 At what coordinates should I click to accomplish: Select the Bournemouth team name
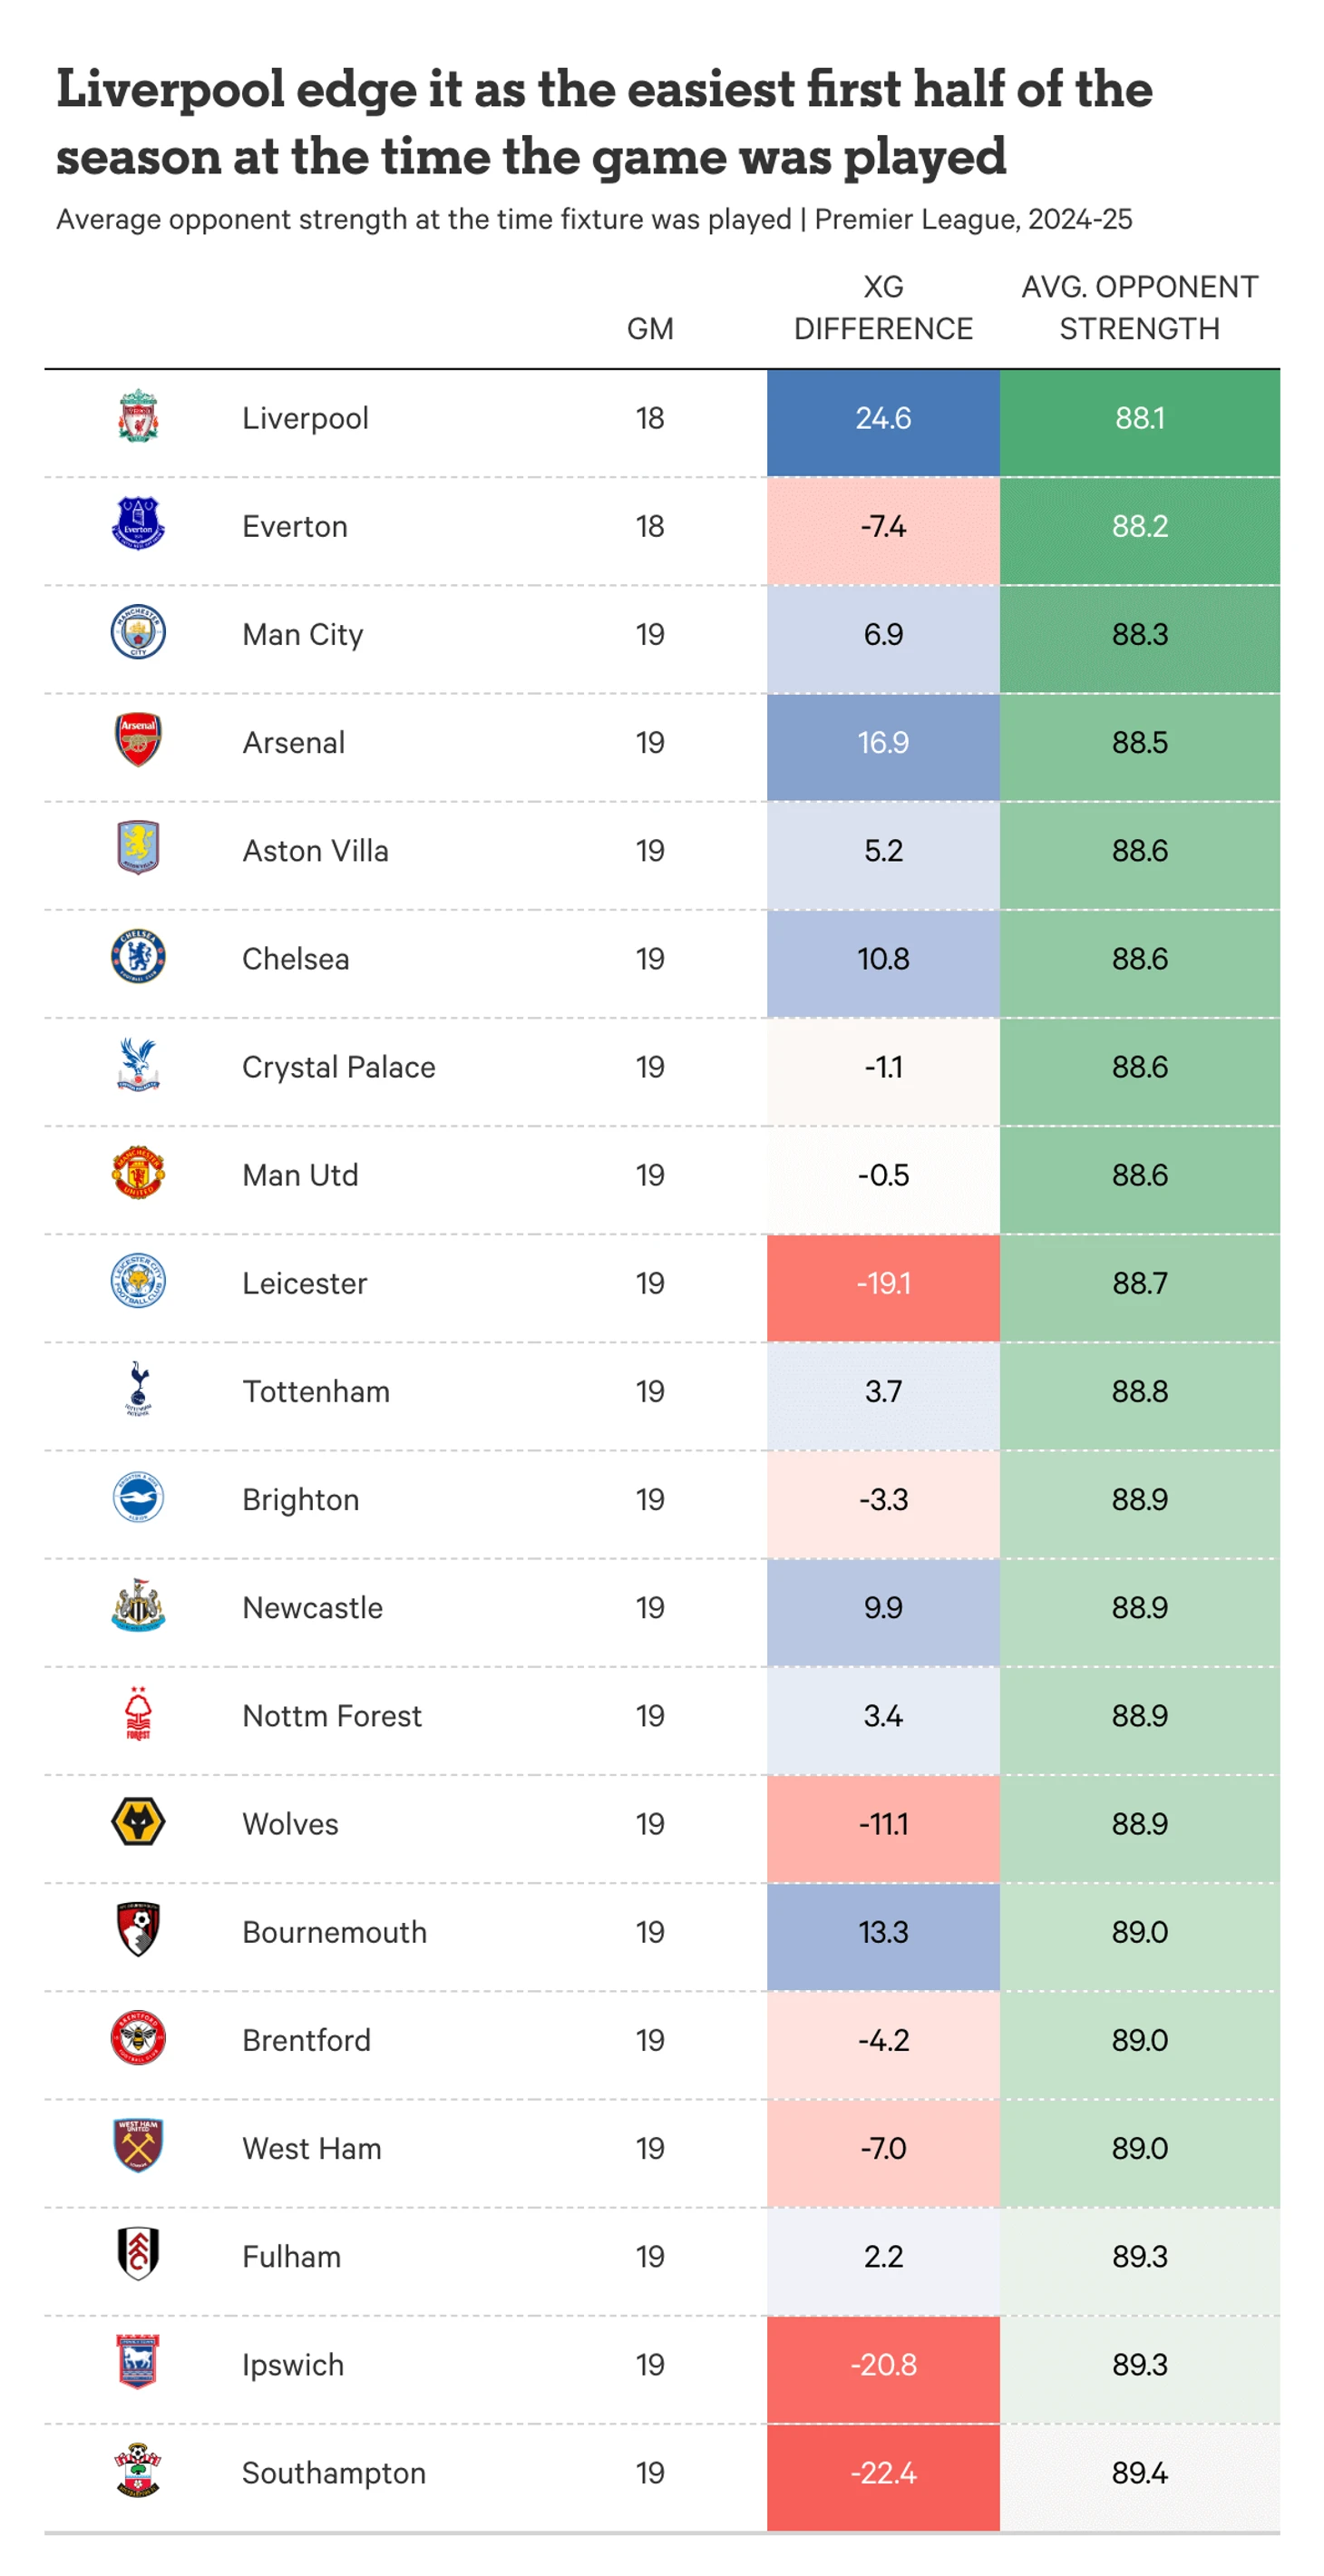(334, 1932)
